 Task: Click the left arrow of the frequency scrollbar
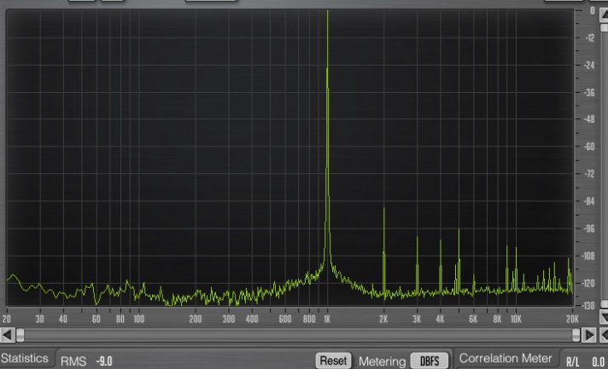tap(7, 335)
